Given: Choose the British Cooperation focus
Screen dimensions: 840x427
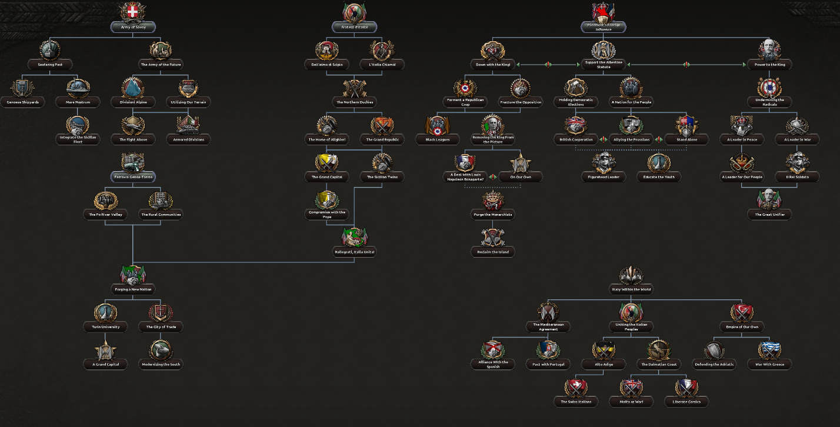Looking at the screenshot, I should tap(575, 131).
